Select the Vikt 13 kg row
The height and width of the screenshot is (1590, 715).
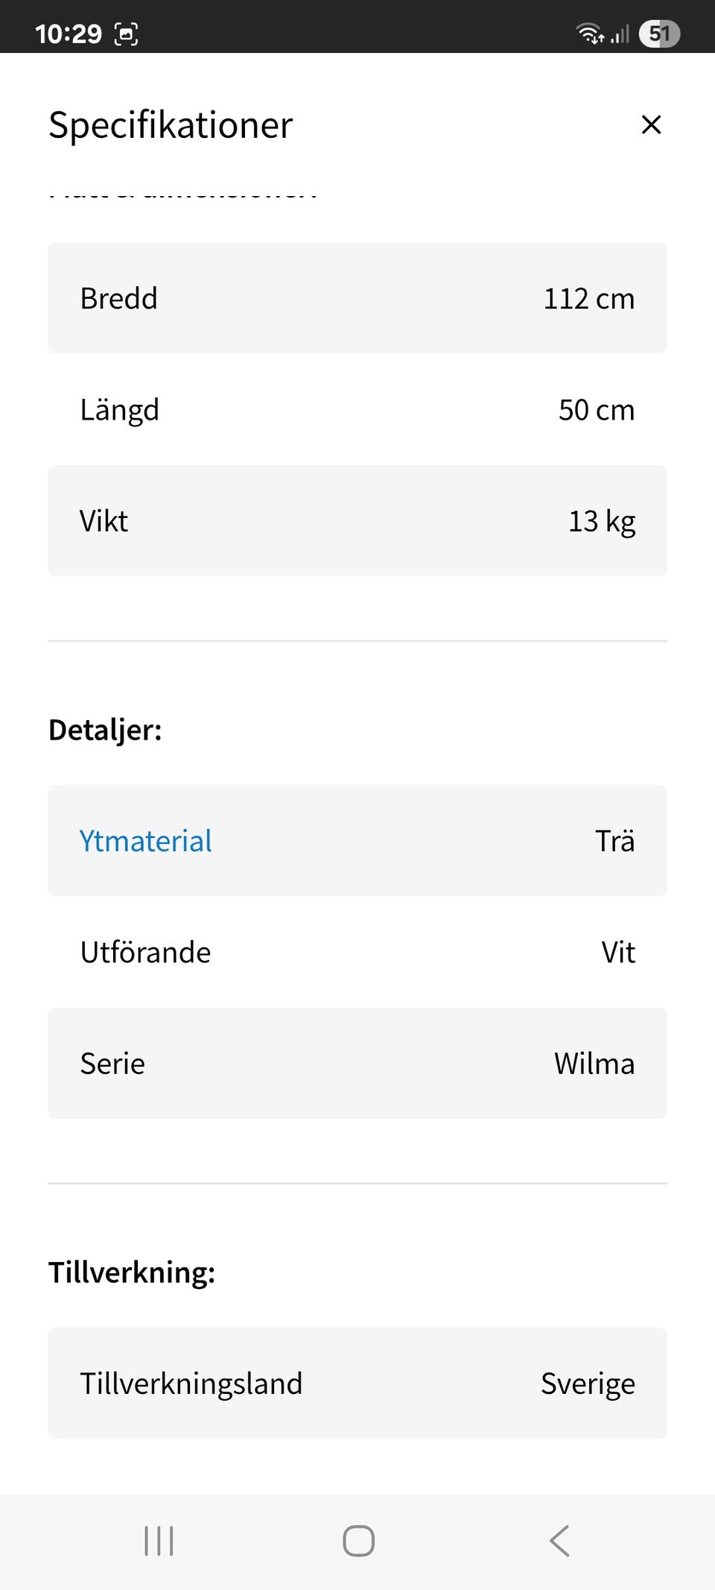click(x=357, y=521)
